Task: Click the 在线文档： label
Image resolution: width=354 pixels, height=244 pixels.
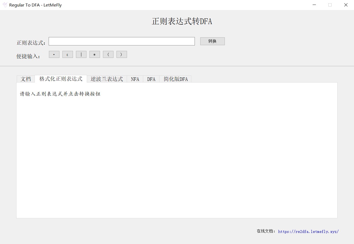Action: tap(266, 231)
